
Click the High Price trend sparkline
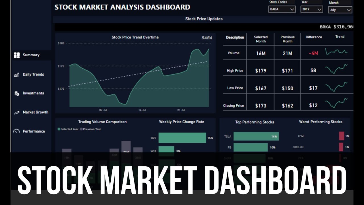[336, 69]
